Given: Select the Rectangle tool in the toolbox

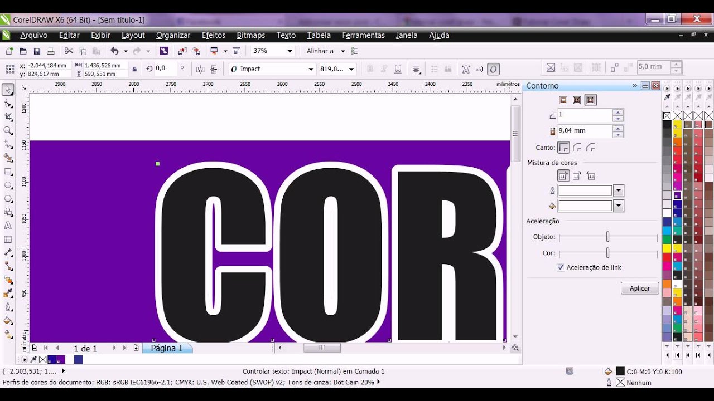Looking at the screenshot, I should point(8,172).
